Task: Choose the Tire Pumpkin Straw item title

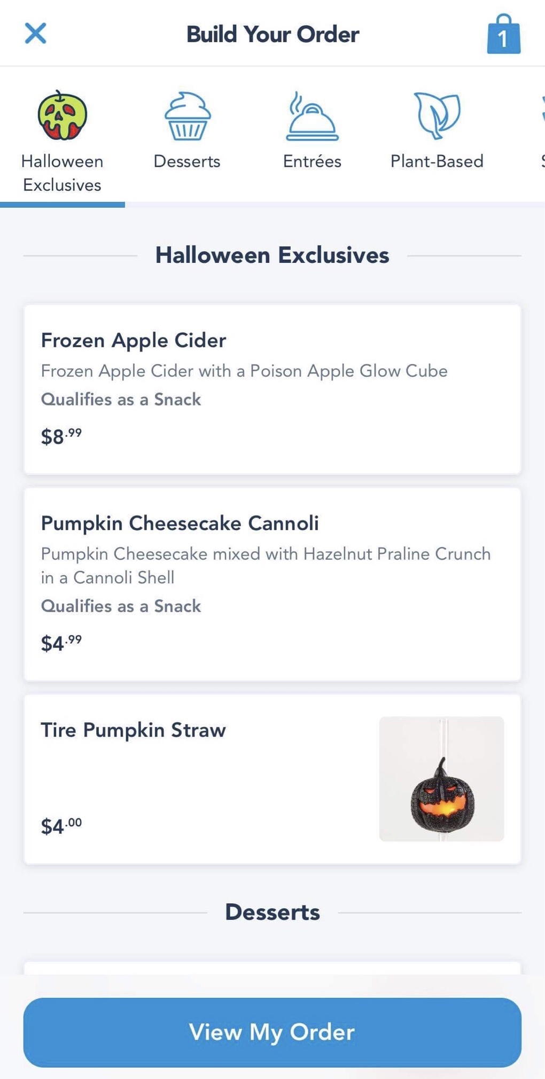Action: pyautogui.click(x=134, y=730)
